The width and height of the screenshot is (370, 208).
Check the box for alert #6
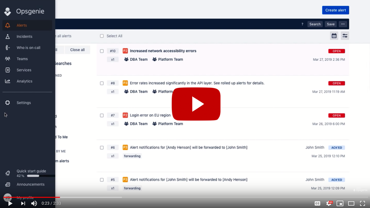coord(102,148)
